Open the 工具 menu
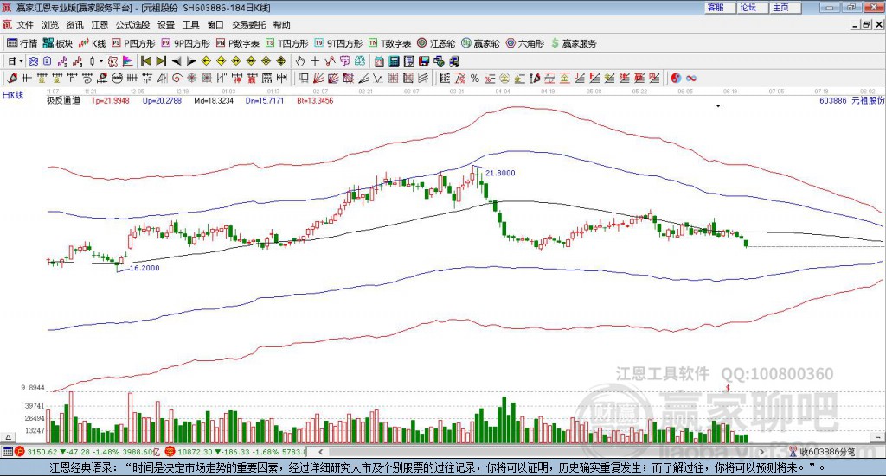886x476 pixels. tap(191, 25)
